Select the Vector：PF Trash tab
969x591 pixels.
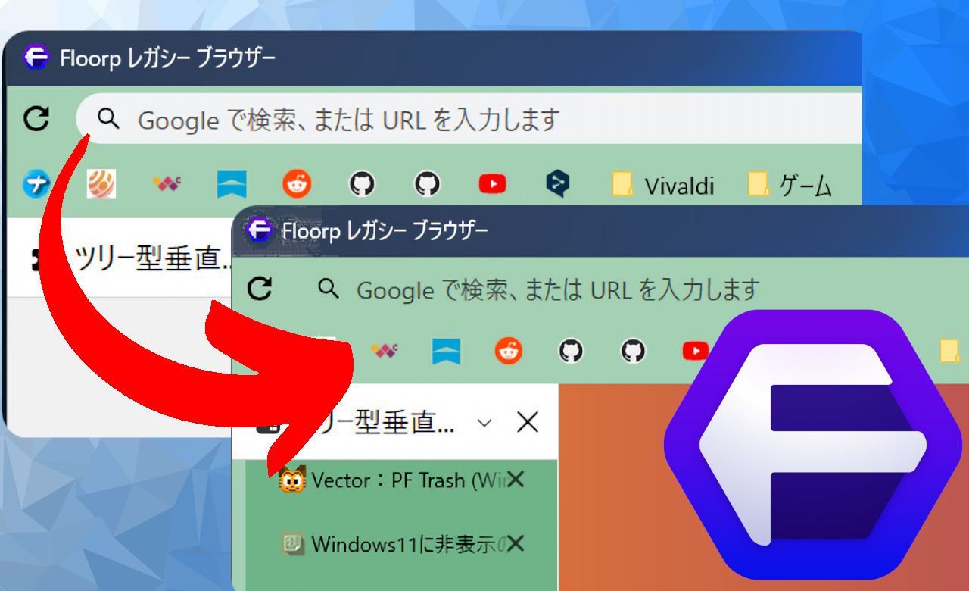click(x=401, y=480)
